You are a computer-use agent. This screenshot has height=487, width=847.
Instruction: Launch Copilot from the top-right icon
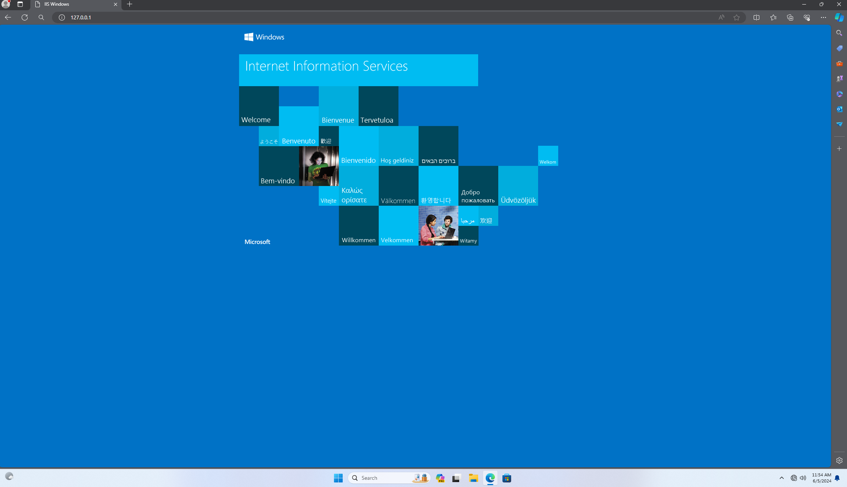coord(839,17)
